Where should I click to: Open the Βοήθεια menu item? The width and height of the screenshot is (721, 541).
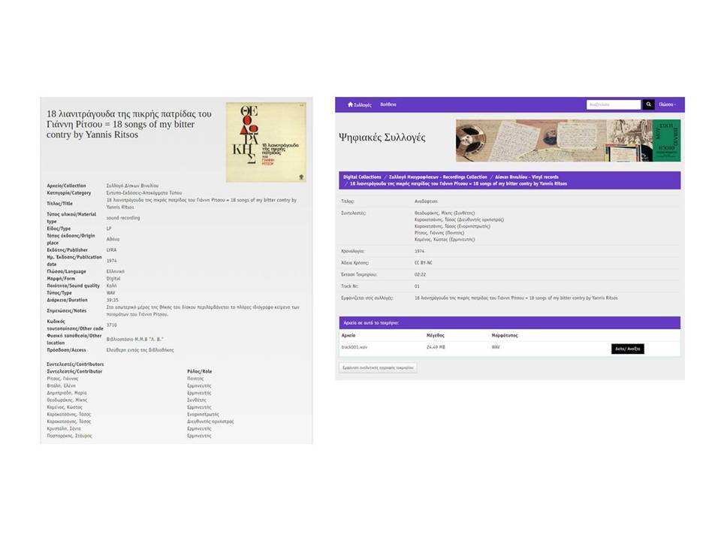388,104
